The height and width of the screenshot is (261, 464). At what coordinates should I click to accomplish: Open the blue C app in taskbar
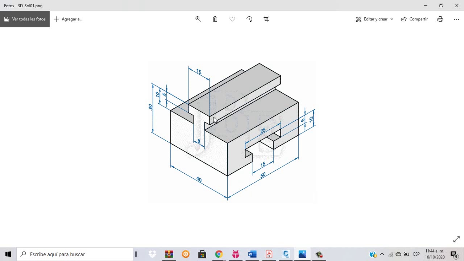(x=286, y=254)
